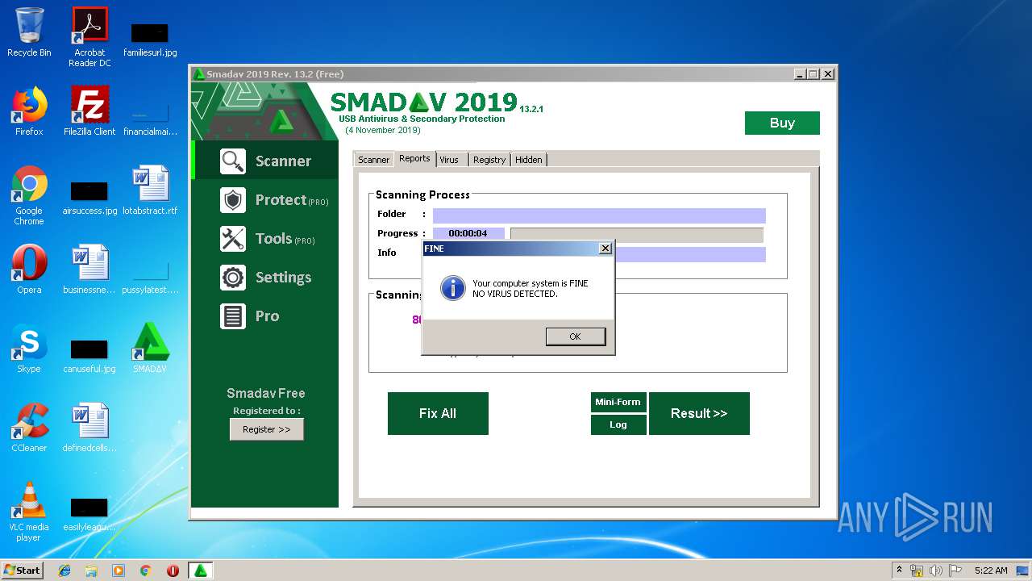Click the elapsed time 00:00:04
Image resolution: width=1032 pixels, height=581 pixels.
tap(468, 234)
